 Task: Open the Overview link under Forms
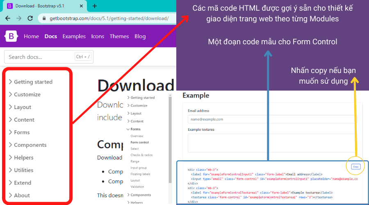point(137,136)
